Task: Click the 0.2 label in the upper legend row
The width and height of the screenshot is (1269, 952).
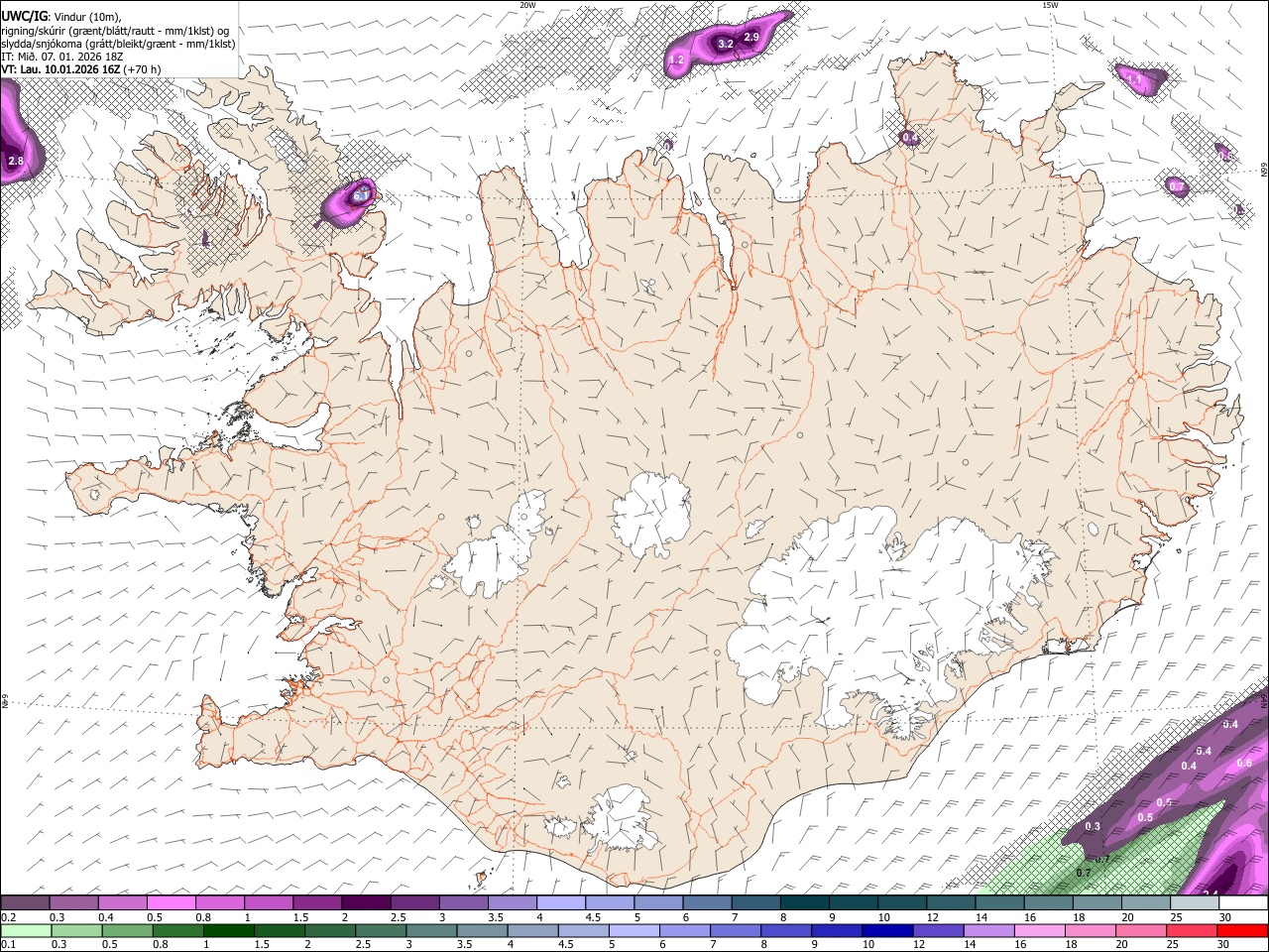Action: pos(8,917)
